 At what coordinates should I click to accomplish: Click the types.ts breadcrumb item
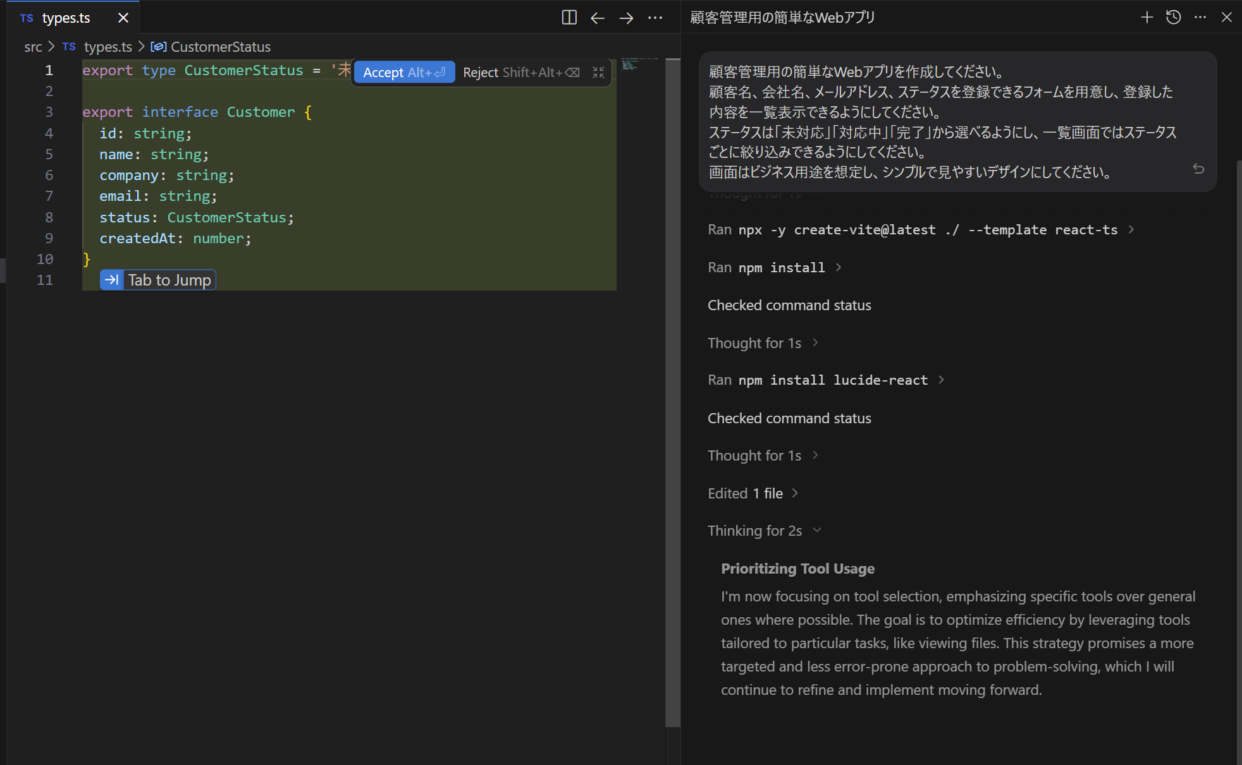pyautogui.click(x=108, y=47)
